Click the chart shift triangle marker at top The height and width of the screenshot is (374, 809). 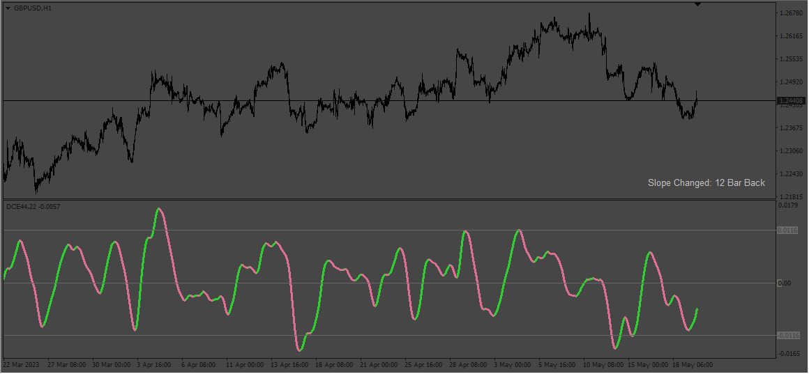pyautogui.click(x=697, y=4)
